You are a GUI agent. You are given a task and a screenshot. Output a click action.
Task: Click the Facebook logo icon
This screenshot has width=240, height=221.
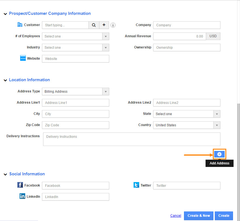click(x=20, y=185)
